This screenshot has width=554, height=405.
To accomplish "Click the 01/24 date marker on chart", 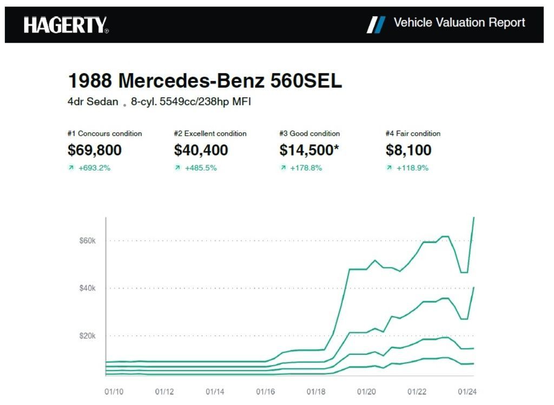I will click(467, 391).
